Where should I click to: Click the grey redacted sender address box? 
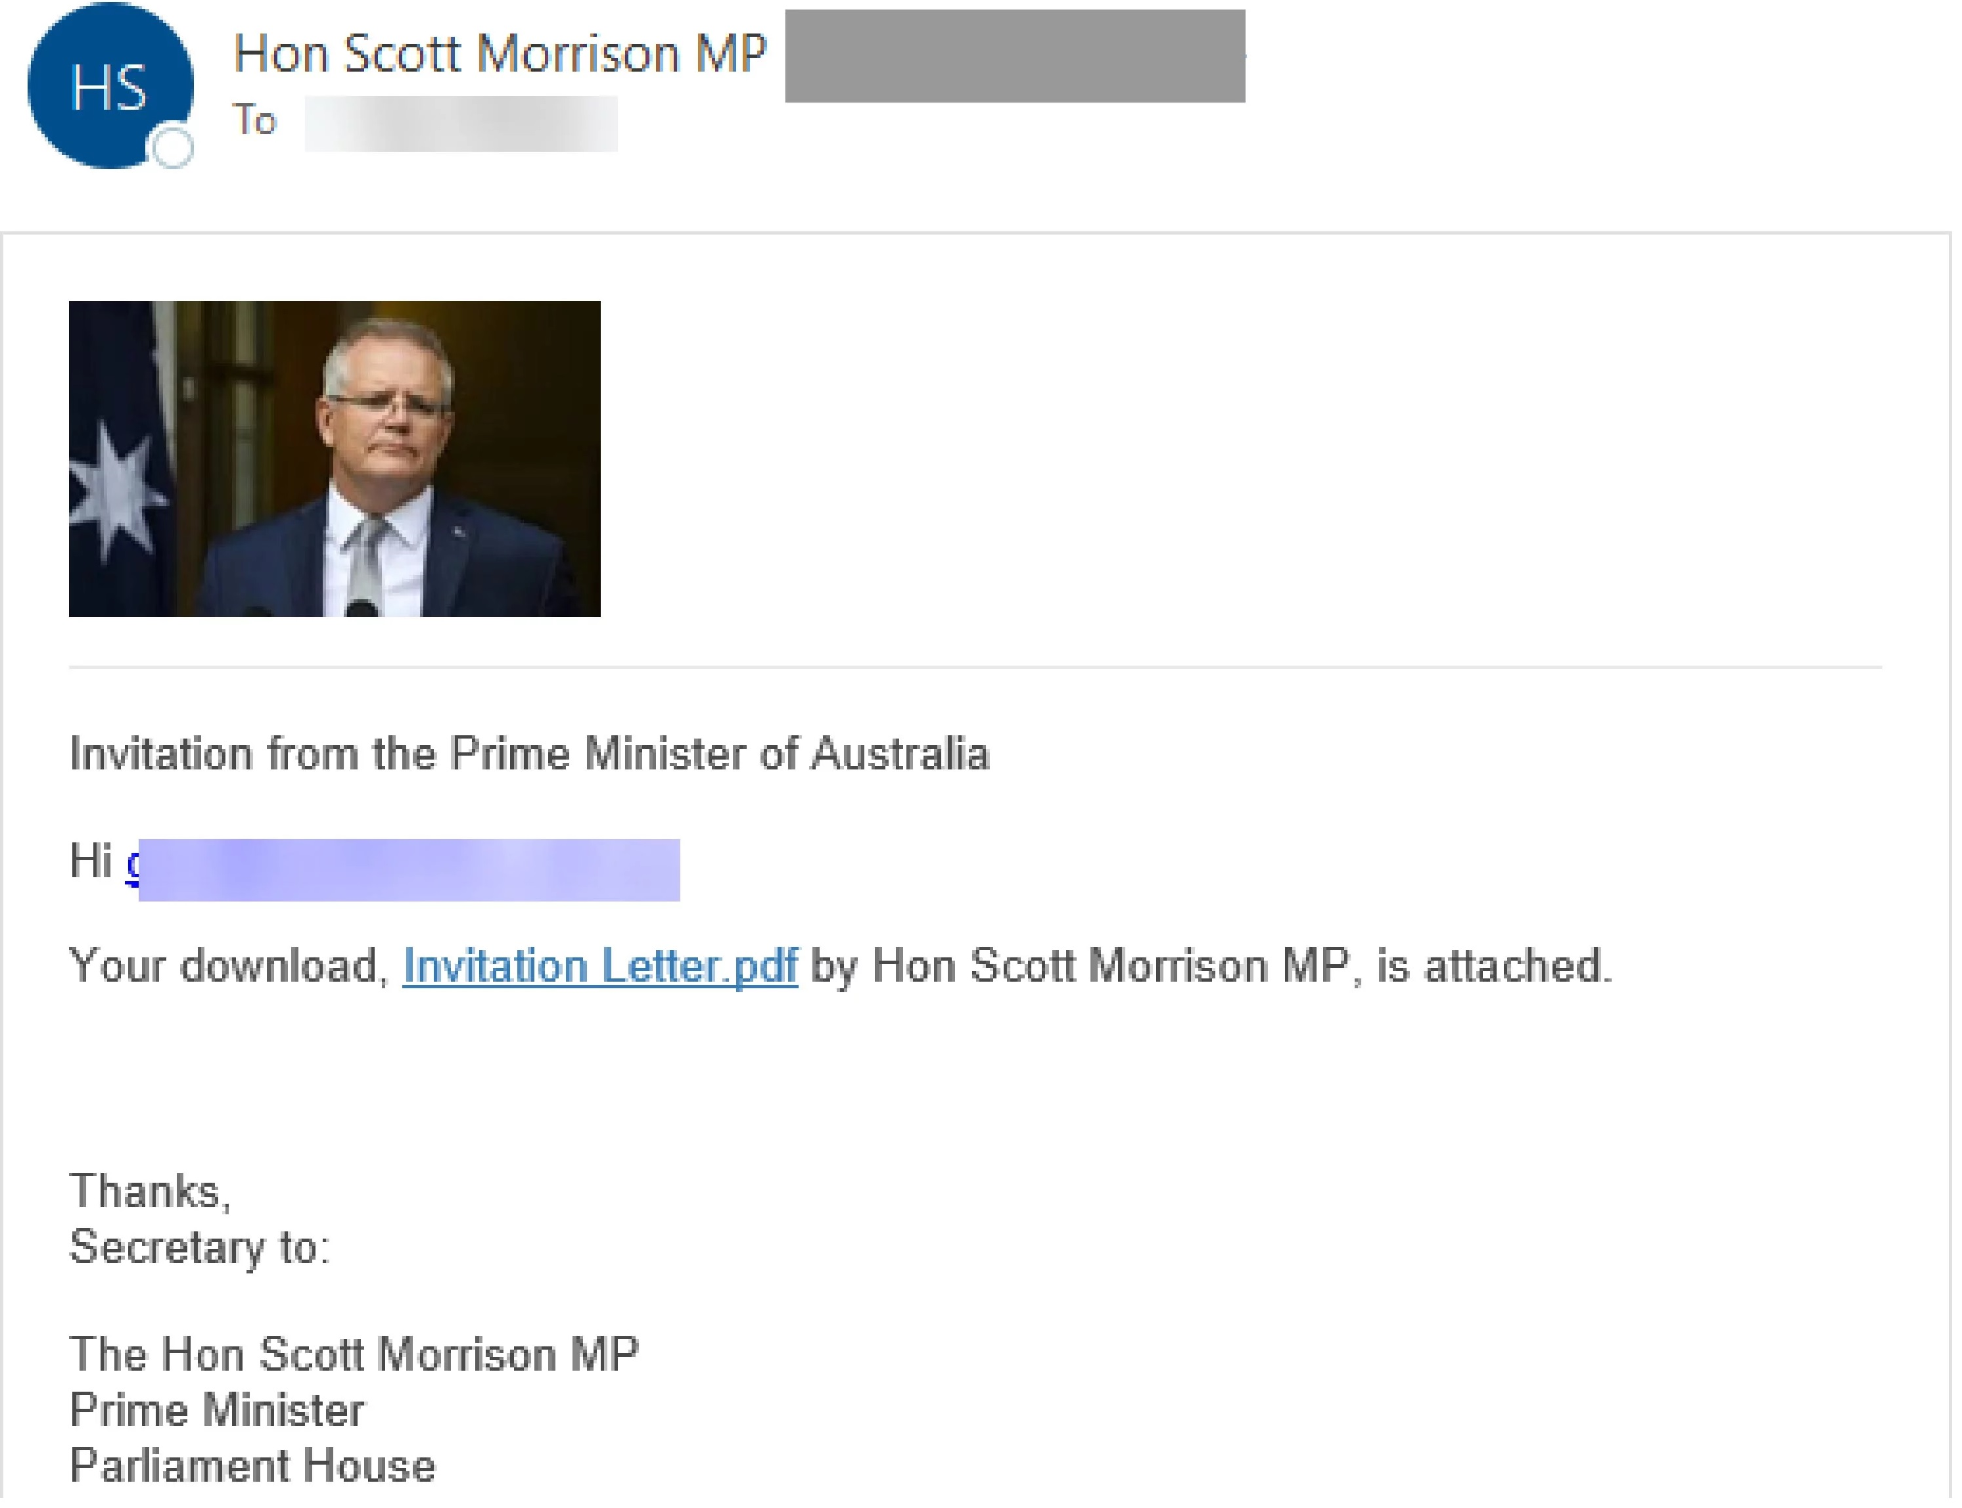point(1015,56)
